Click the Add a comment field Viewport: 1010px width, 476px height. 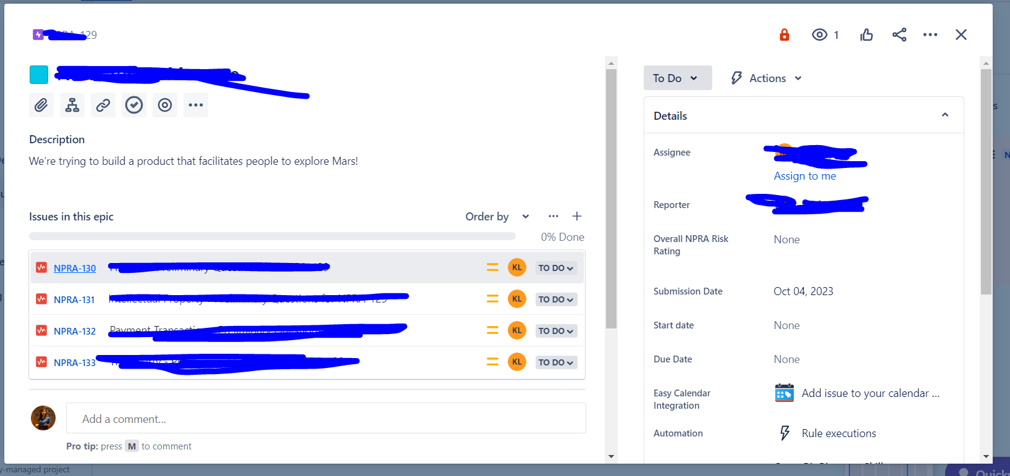pyautogui.click(x=326, y=419)
